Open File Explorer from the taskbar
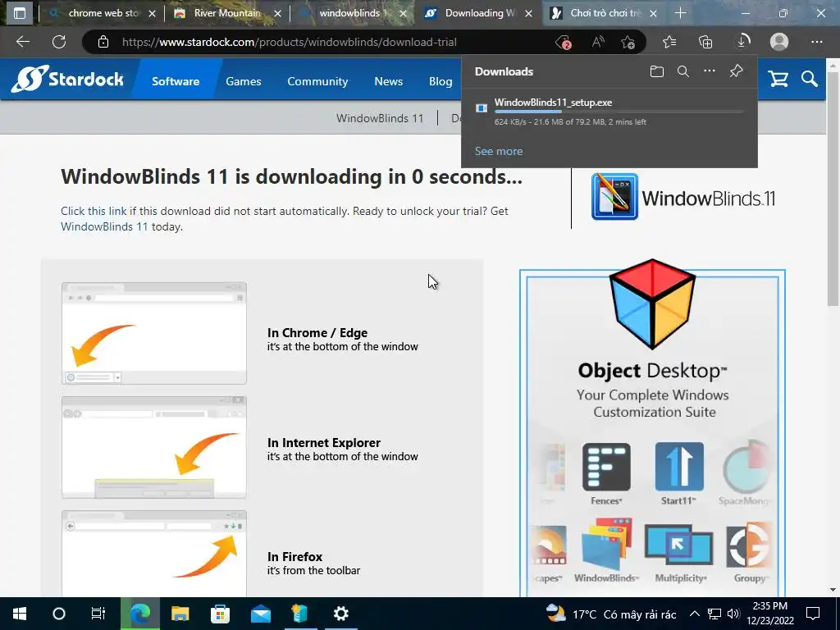The height and width of the screenshot is (630, 840). (180, 614)
